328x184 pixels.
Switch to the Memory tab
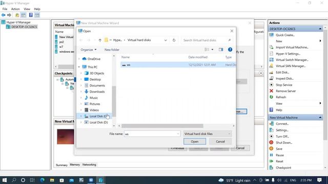coord(75,165)
